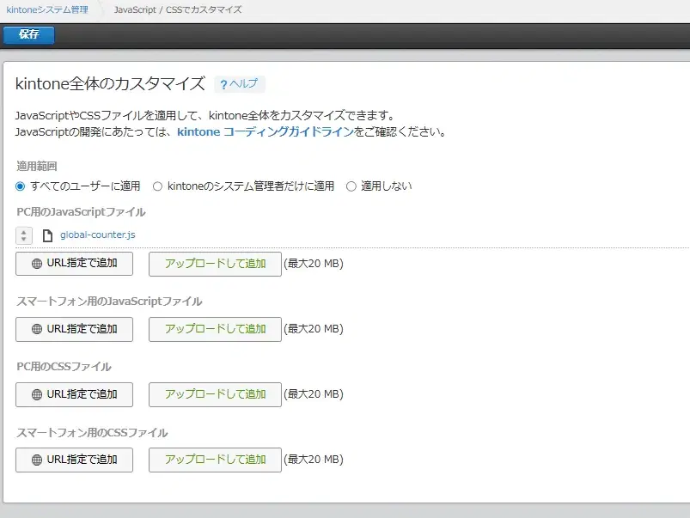Click the 保存 save button

click(28, 34)
